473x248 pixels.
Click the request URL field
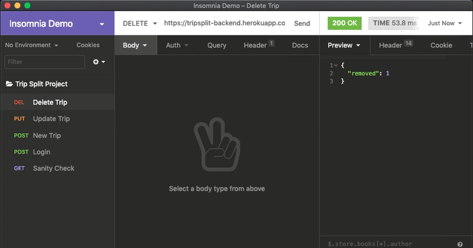225,23
